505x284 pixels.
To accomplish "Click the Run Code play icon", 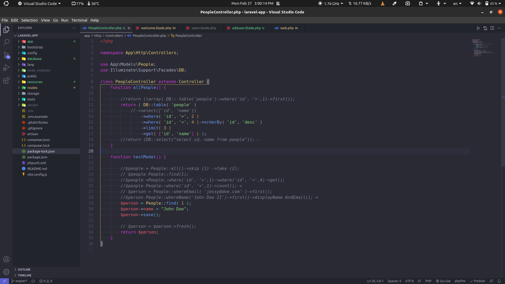I will tap(478, 28).
